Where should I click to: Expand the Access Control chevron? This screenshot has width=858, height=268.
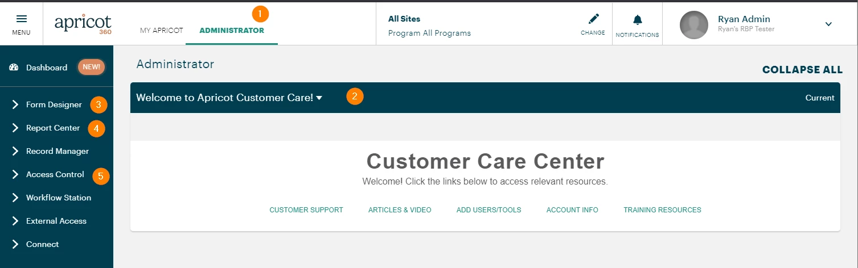click(15, 174)
